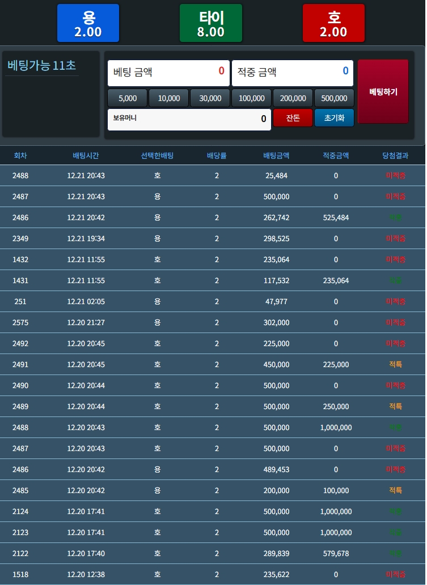Image resolution: width=427 pixels, height=585 pixels.
Task: Click the 배팅시간 column header
Action: [x=86, y=155]
